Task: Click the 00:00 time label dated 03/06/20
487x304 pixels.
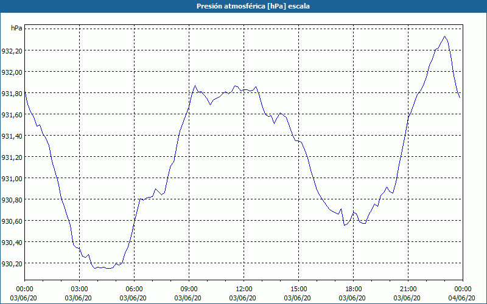Action: click(x=24, y=289)
